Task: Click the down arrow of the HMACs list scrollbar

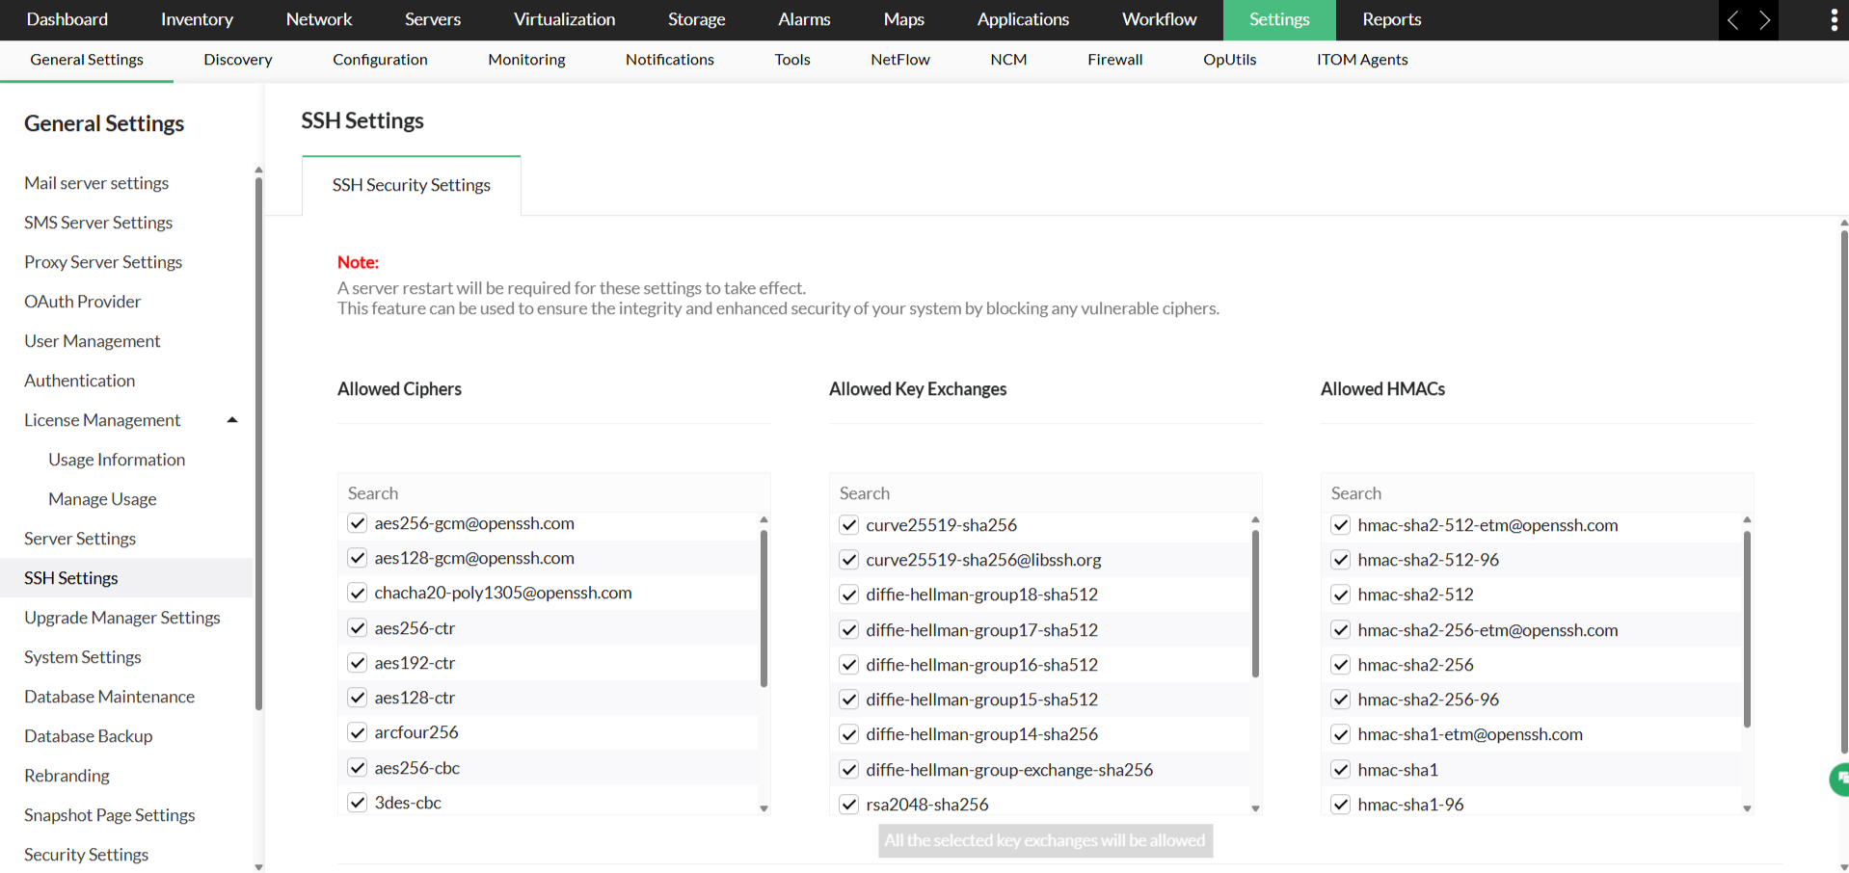Action: point(1747,808)
